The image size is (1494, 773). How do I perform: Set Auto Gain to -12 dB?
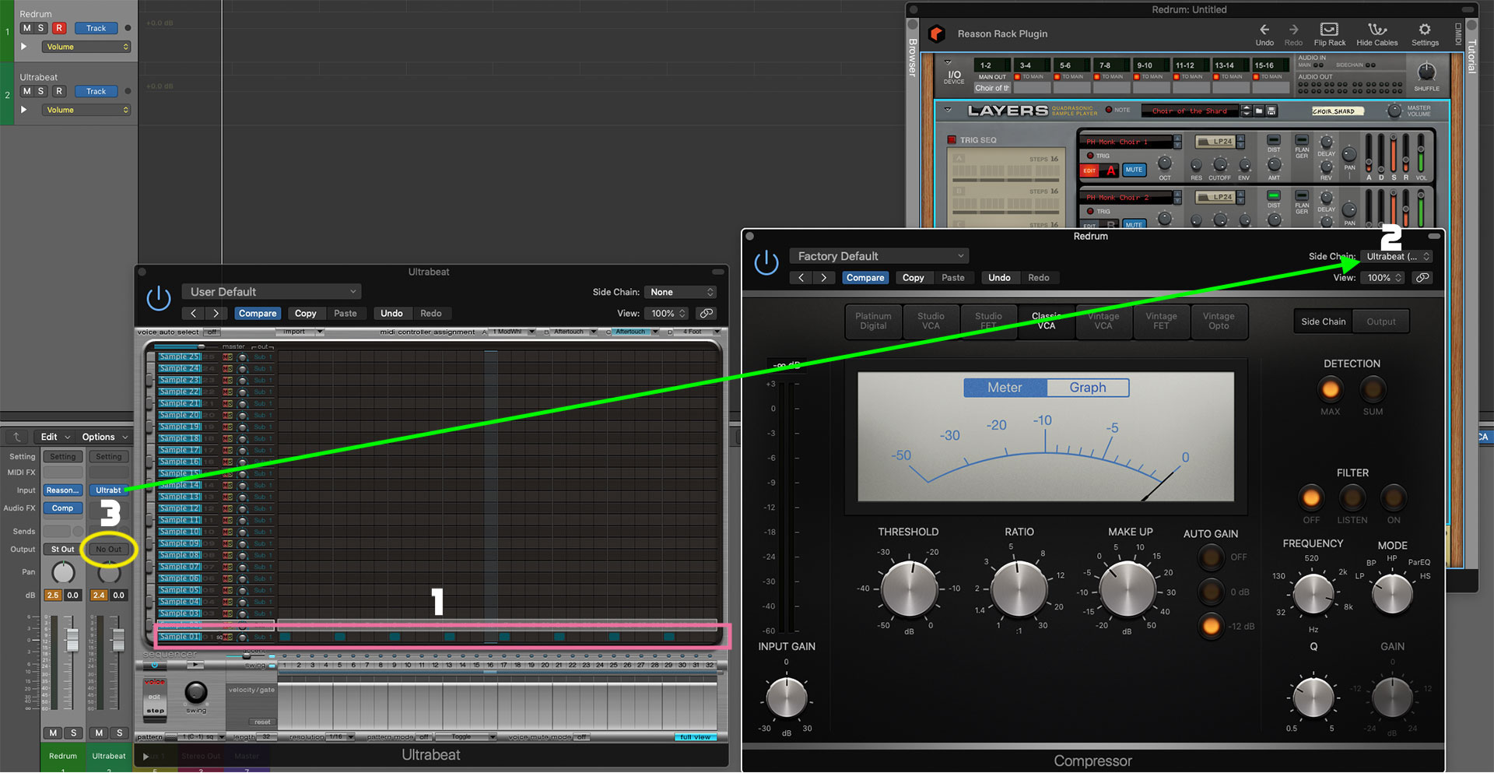click(1211, 625)
